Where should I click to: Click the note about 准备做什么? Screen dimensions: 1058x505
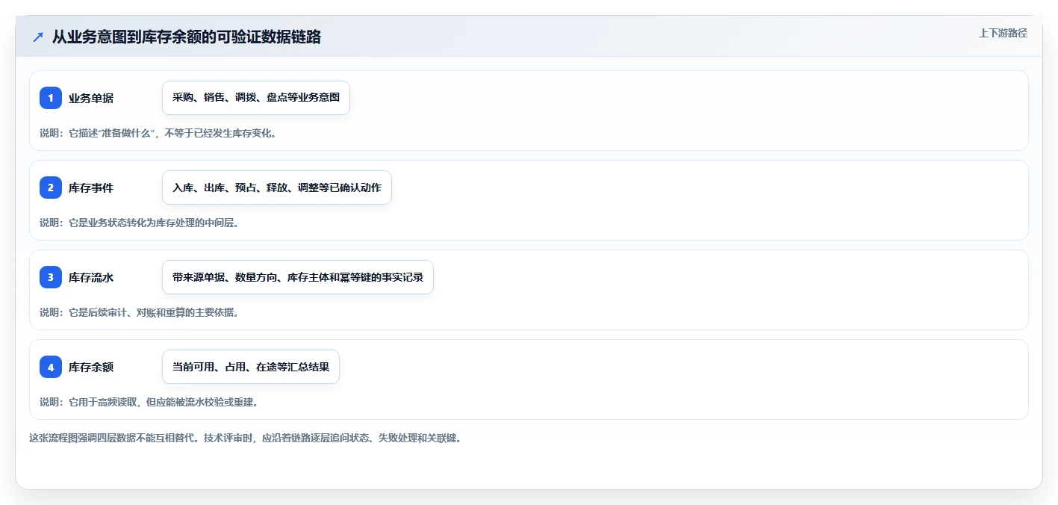point(158,133)
